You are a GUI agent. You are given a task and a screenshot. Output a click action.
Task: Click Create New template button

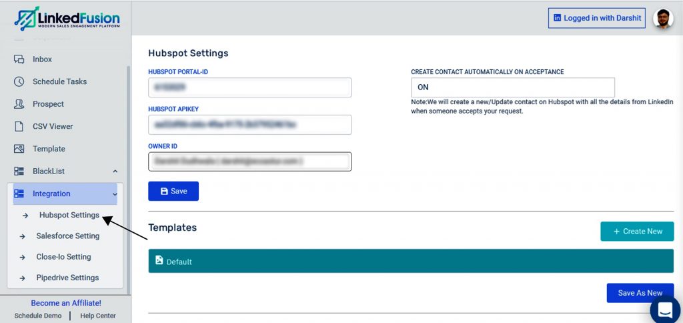point(637,232)
